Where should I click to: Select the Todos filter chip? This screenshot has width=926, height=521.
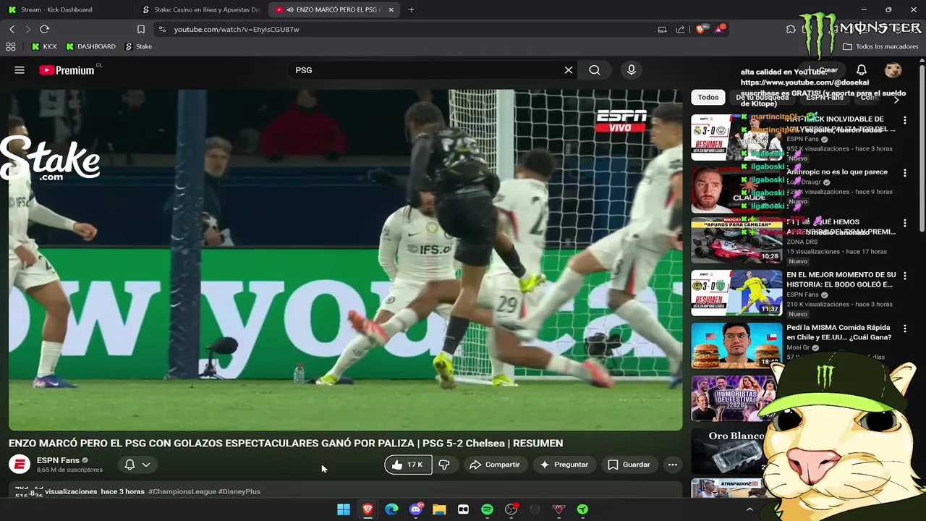pyautogui.click(x=708, y=97)
